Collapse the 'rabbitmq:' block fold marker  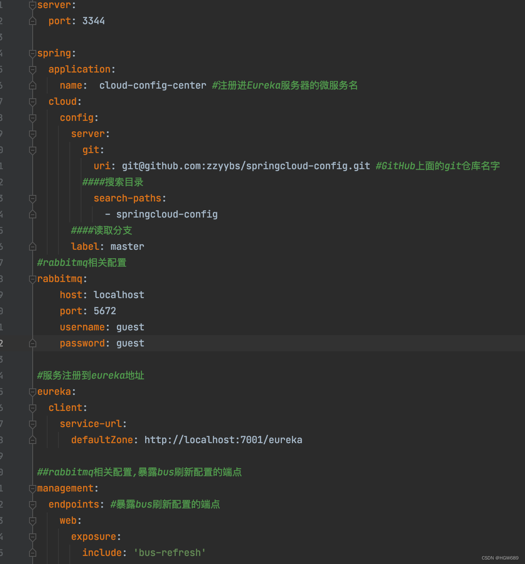[33, 279]
